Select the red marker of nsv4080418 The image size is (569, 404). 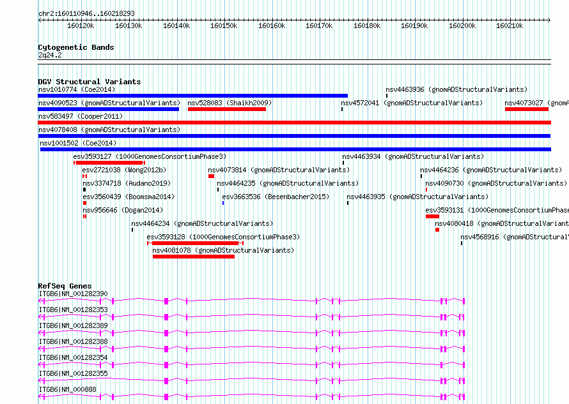click(x=437, y=230)
